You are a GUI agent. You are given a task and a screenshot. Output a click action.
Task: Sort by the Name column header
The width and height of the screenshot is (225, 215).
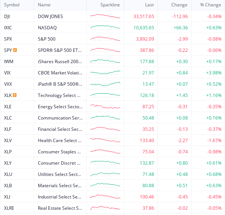(x=44, y=5)
